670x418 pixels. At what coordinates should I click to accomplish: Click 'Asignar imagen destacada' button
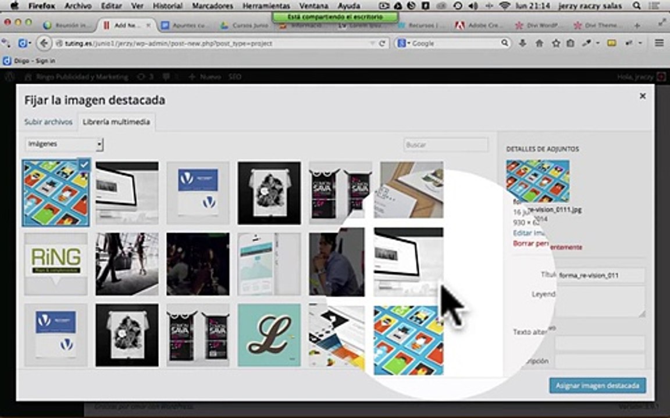pyautogui.click(x=597, y=385)
